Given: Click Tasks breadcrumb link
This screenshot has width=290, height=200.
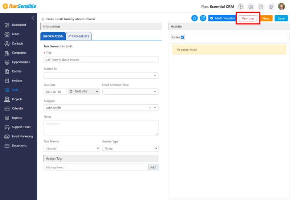Looking at the screenshot, I should (50, 19).
